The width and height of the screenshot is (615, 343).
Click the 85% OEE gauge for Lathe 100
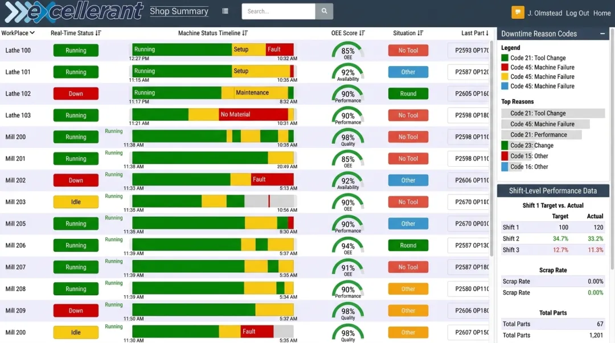[x=347, y=51]
